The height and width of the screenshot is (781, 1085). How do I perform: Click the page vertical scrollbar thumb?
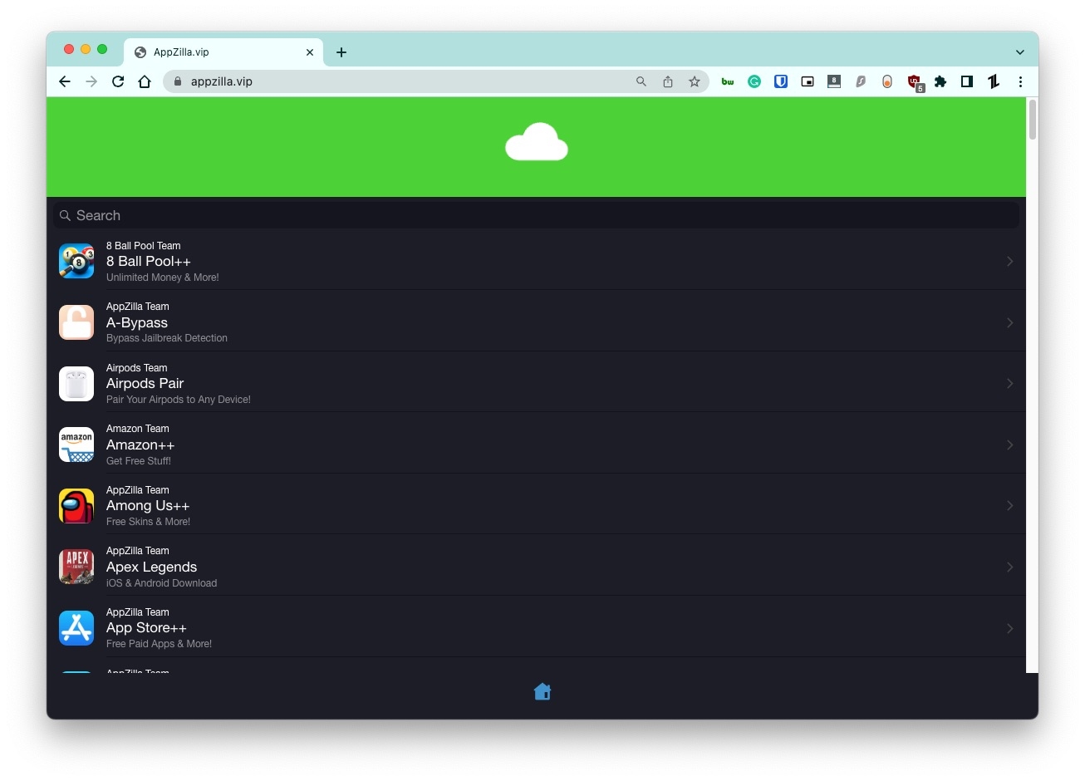1033,120
